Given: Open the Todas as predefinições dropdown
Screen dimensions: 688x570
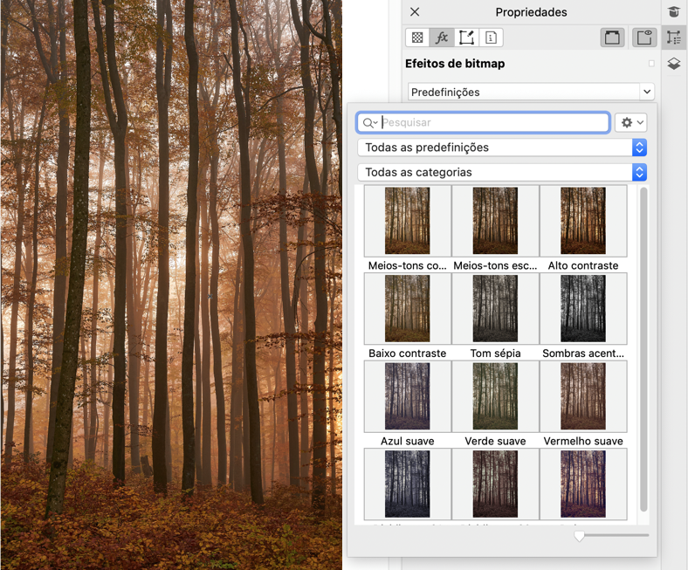Looking at the screenshot, I should tap(639, 148).
